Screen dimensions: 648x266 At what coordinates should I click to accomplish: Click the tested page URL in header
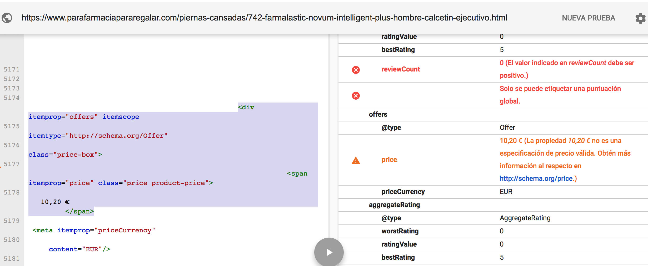pyautogui.click(x=264, y=18)
